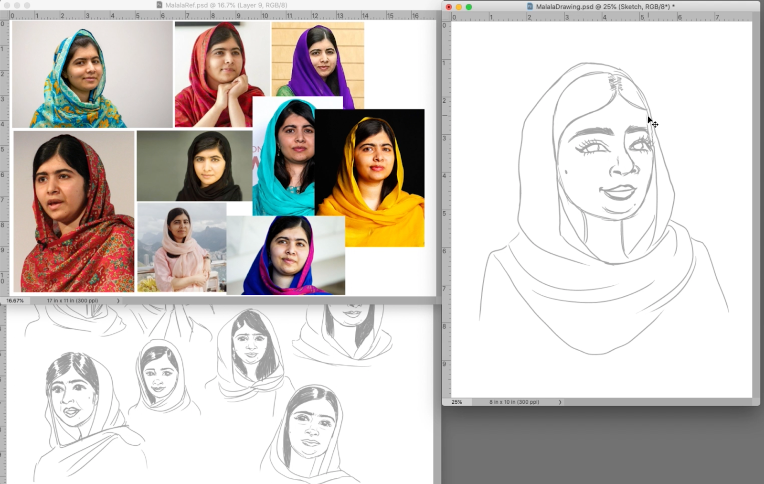
Task: Click the green zoom button on MalalaDrawing window
Action: [x=469, y=7]
